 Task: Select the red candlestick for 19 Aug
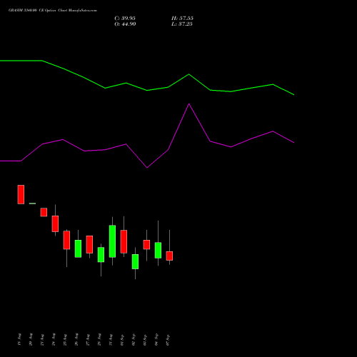click(21, 194)
